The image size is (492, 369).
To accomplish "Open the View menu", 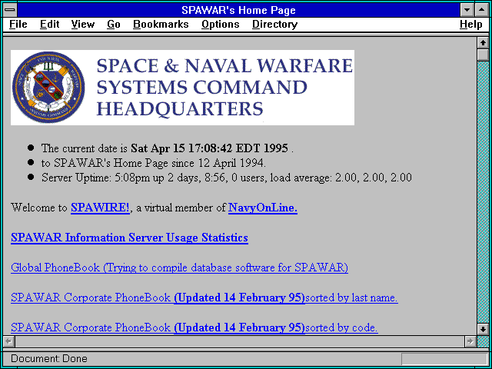I will point(82,24).
